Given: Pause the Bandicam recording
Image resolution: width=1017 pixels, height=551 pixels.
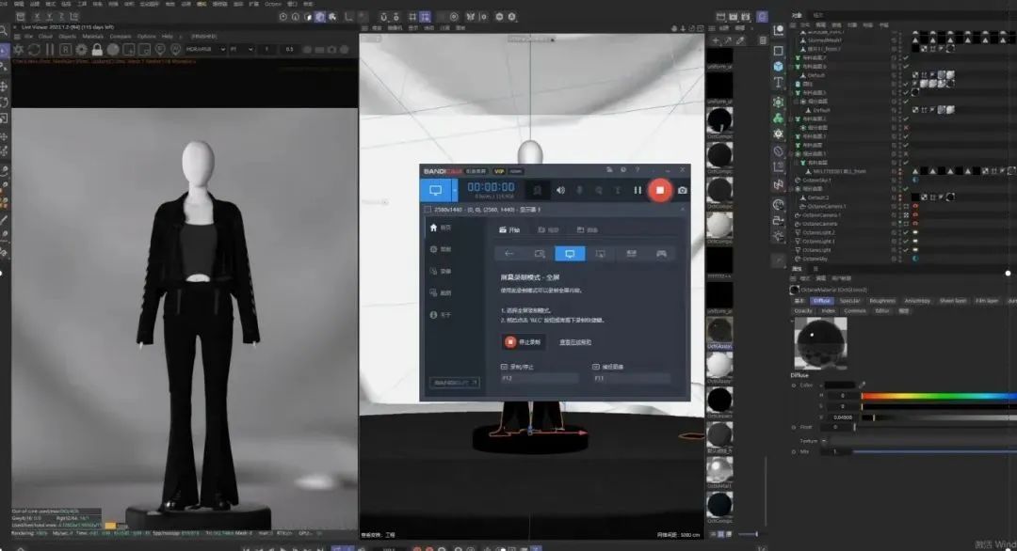Looking at the screenshot, I should [638, 190].
